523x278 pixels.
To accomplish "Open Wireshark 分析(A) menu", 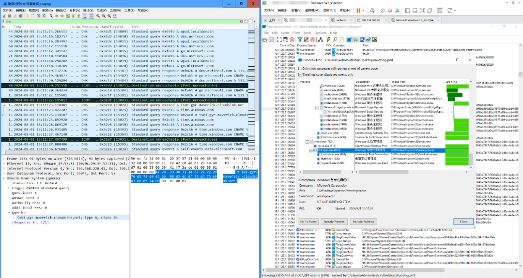I will pos(75,10).
